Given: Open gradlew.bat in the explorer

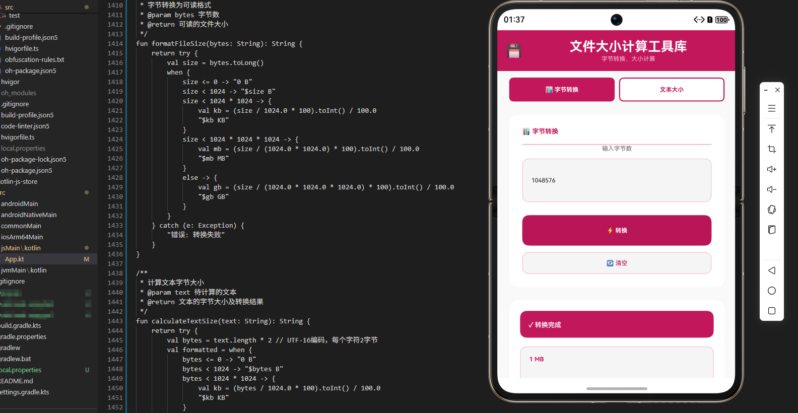Looking at the screenshot, I should (x=16, y=359).
